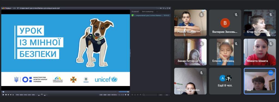Click muted microphone icon on Роман Ванин
This screenshot has width=279, height=102.
point(201,15)
